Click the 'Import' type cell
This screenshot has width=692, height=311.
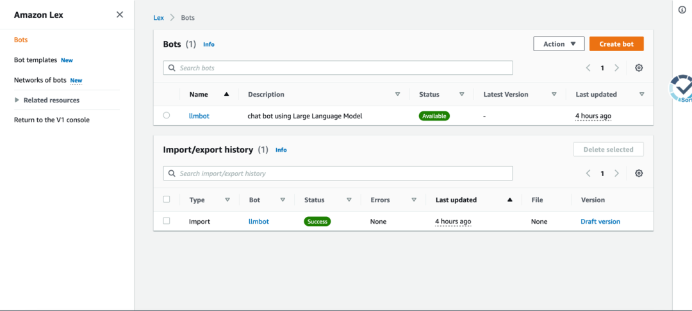click(199, 221)
